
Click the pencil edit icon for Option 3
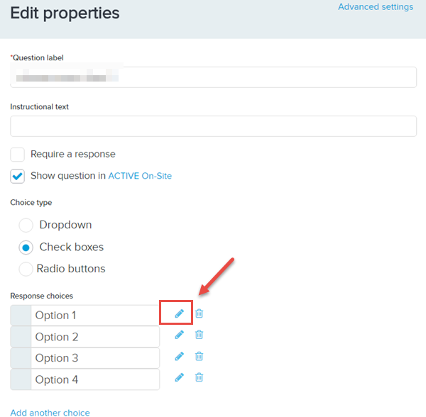pyautogui.click(x=179, y=356)
